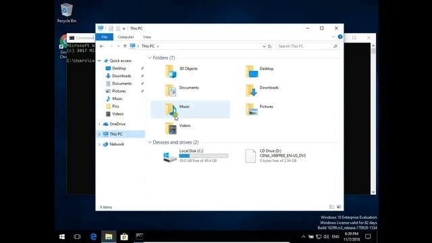Click Properties icon in quick access toolbar

111,28
